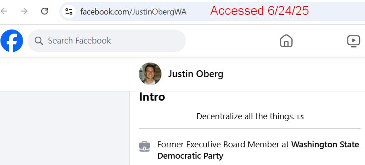
Task: Reload the page with the refresh icon
Action: coord(44,11)
